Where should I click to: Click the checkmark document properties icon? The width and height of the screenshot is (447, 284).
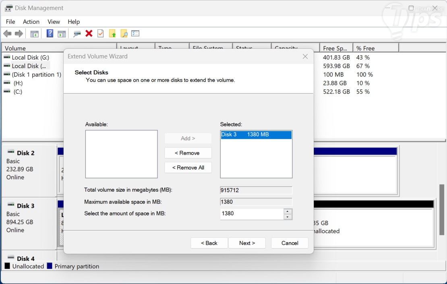point(101,34)
